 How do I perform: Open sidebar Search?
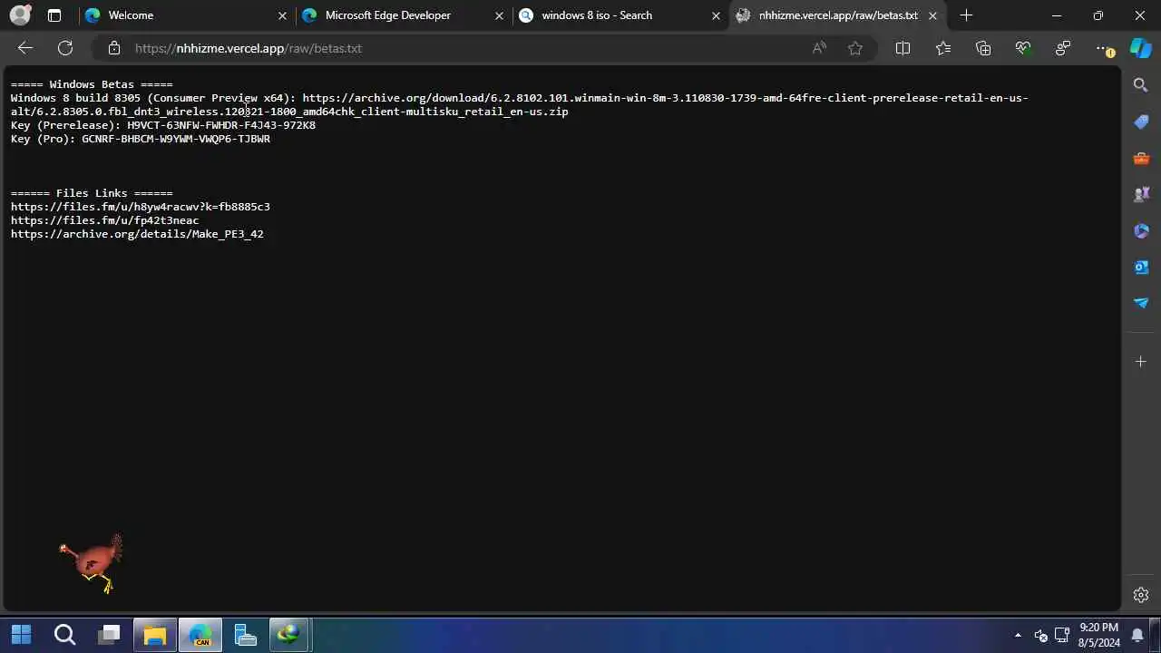pos(1141,85)
